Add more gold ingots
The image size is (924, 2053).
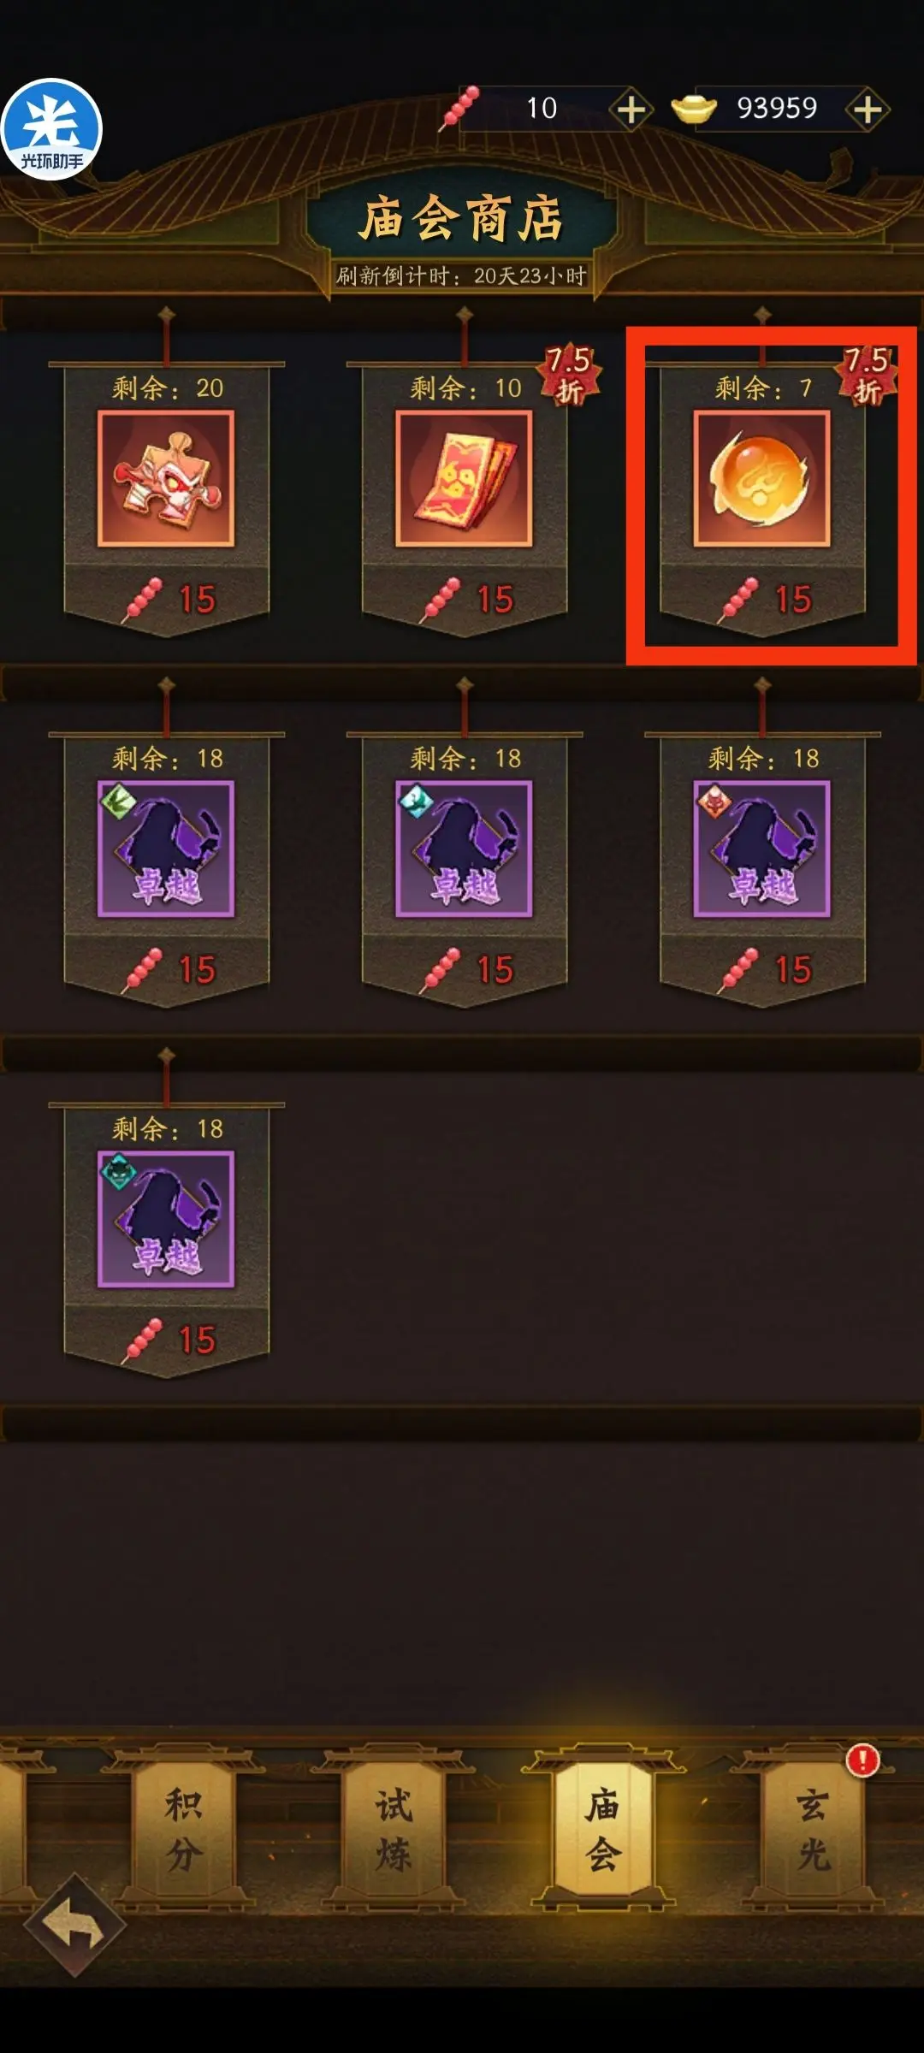868,109
